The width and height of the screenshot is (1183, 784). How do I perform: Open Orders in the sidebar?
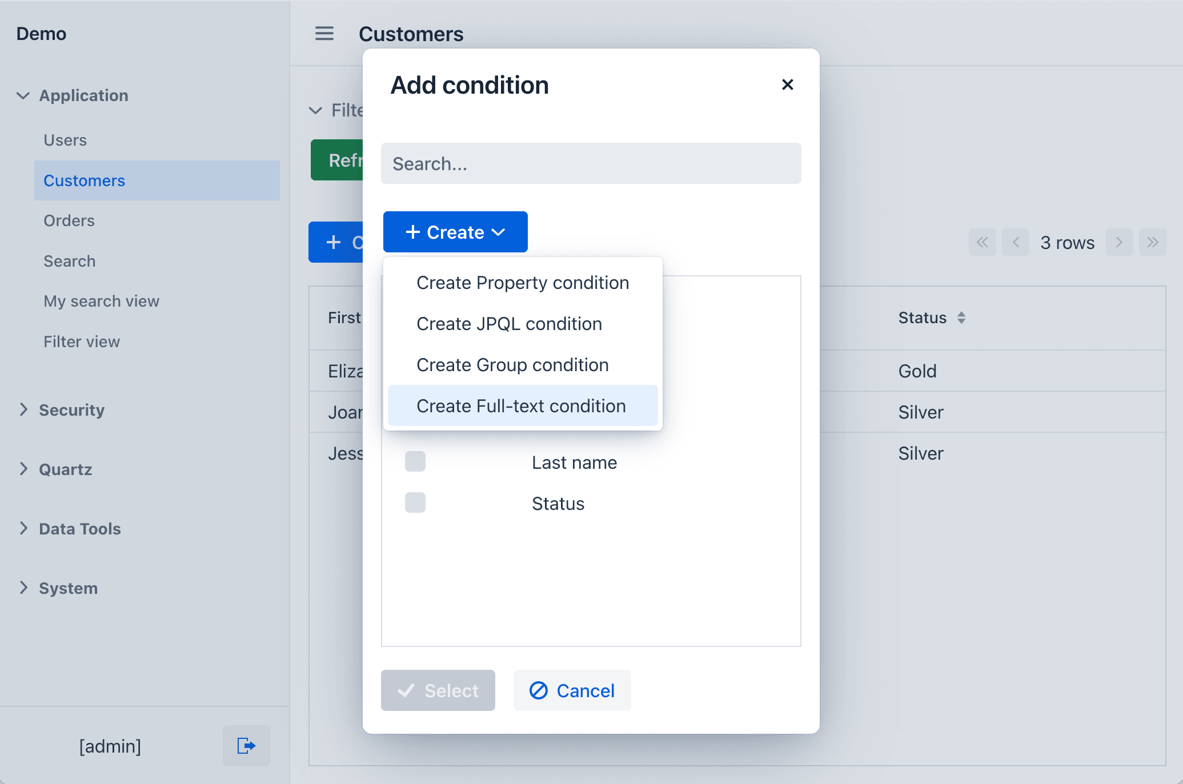coord(69,220)
